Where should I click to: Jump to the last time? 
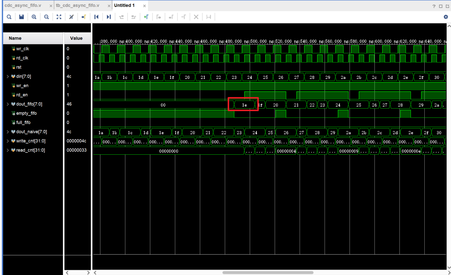[109, 17]
